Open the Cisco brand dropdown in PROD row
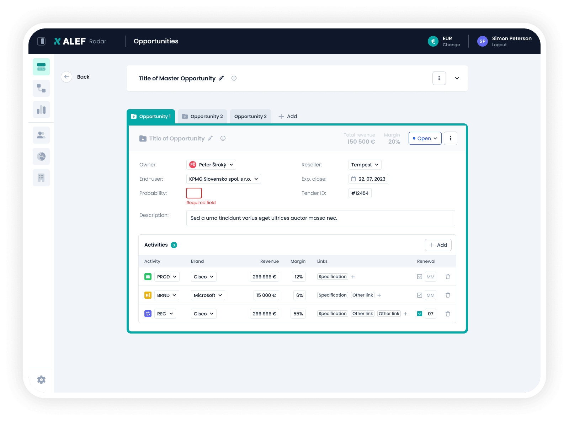569x421 pixels. coord(204,277)
